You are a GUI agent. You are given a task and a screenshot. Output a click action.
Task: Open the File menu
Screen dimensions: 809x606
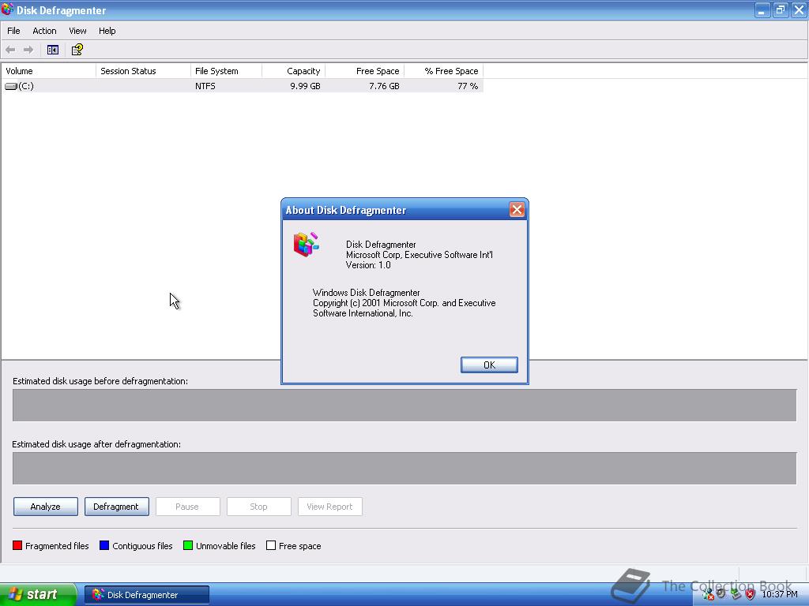(x=13, y=31)
